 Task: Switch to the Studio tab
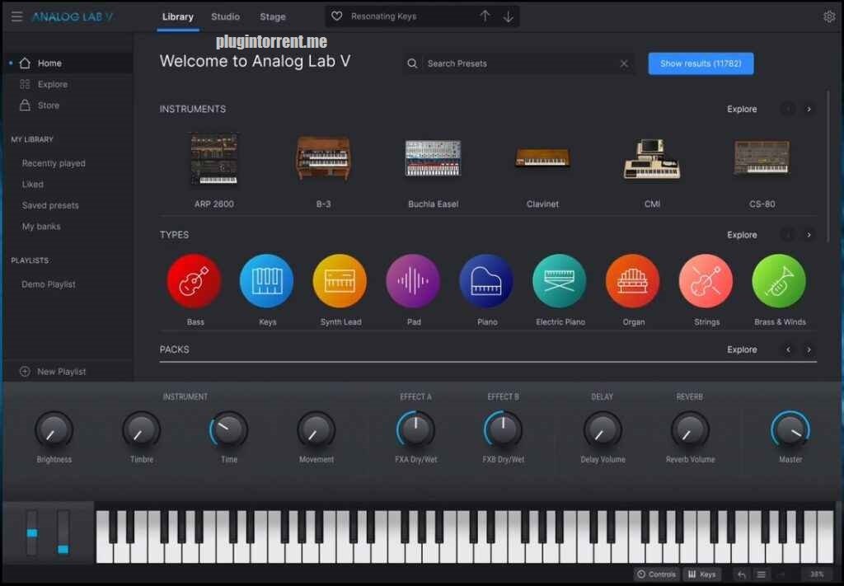coord(226,16)
